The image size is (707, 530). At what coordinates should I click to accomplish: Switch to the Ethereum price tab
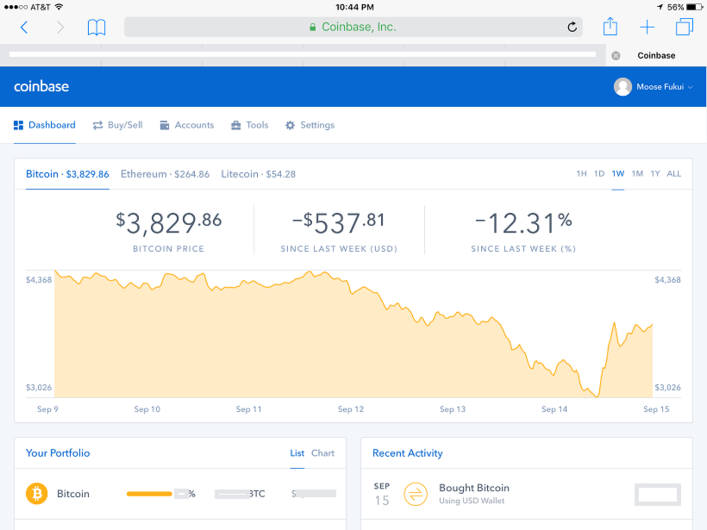(x=165, y=174)
